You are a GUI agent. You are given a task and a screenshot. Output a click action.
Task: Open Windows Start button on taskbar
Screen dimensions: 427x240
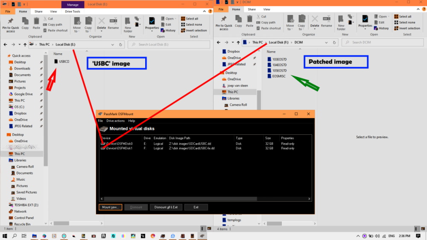click(4, 236)
